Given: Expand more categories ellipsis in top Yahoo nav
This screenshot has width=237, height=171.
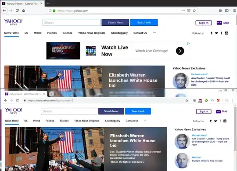Looking at the screenshot, I should tap(154, 33).
